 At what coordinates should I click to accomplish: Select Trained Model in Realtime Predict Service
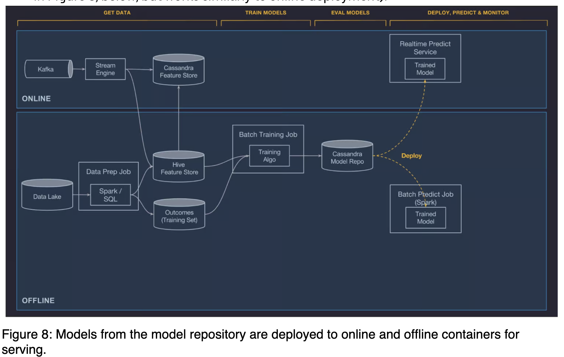(425, 69)
